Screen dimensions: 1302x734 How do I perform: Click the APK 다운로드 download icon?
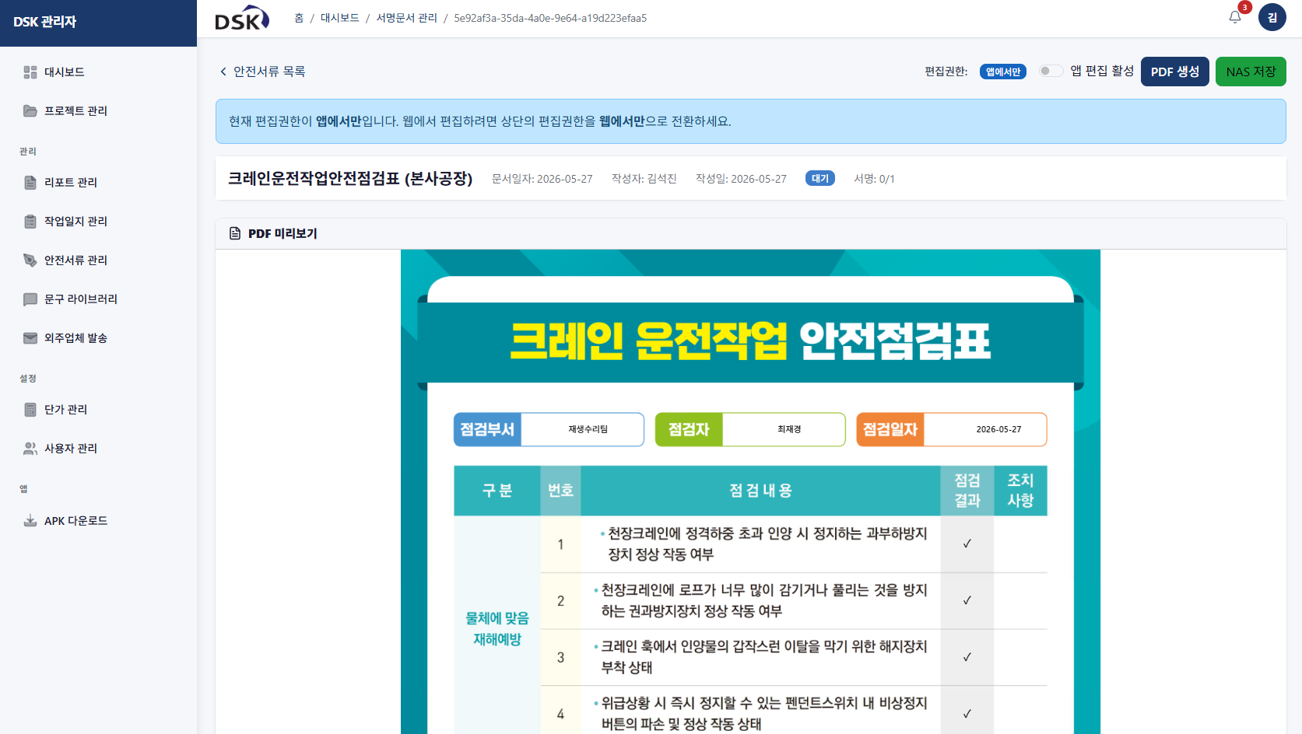(30, 521)
